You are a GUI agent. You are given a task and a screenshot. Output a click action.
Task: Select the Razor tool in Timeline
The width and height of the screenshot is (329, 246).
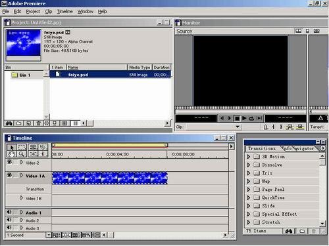tap(43, 148)
